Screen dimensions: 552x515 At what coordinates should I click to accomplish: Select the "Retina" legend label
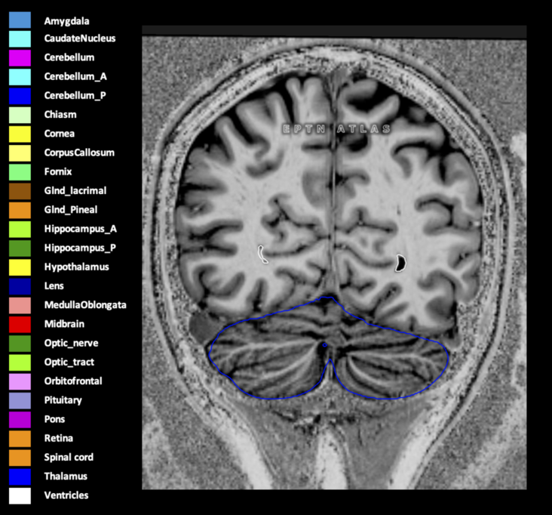tap(59, 438)
